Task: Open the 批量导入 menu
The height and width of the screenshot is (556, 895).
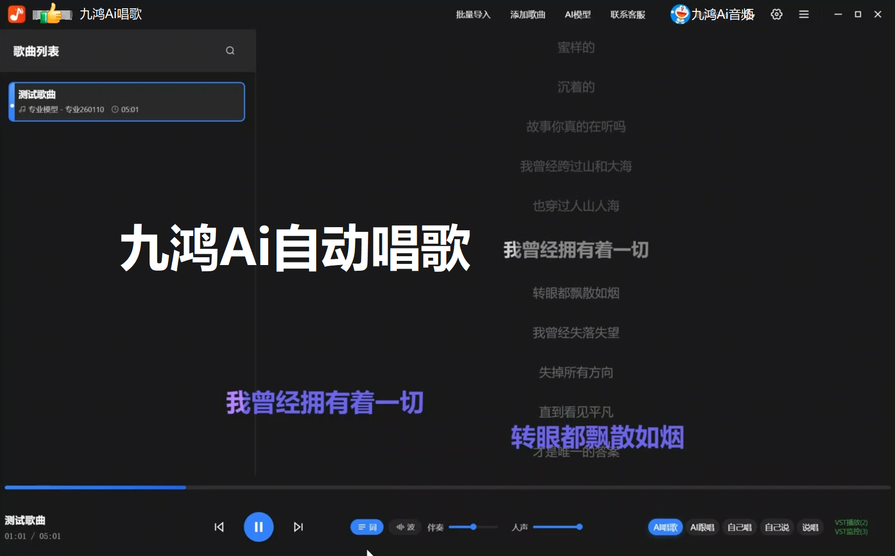Action: pos(473,15)
